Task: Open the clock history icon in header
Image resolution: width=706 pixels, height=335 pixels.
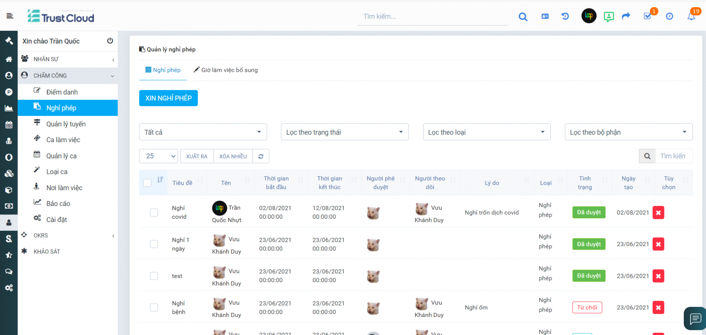Action: coord(669,16)
